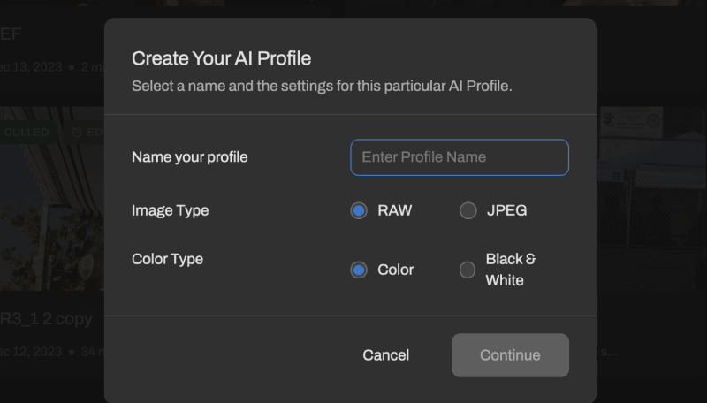Choose JPEG as the image type
Screen dimensions: 707x403
coord(468,210)
